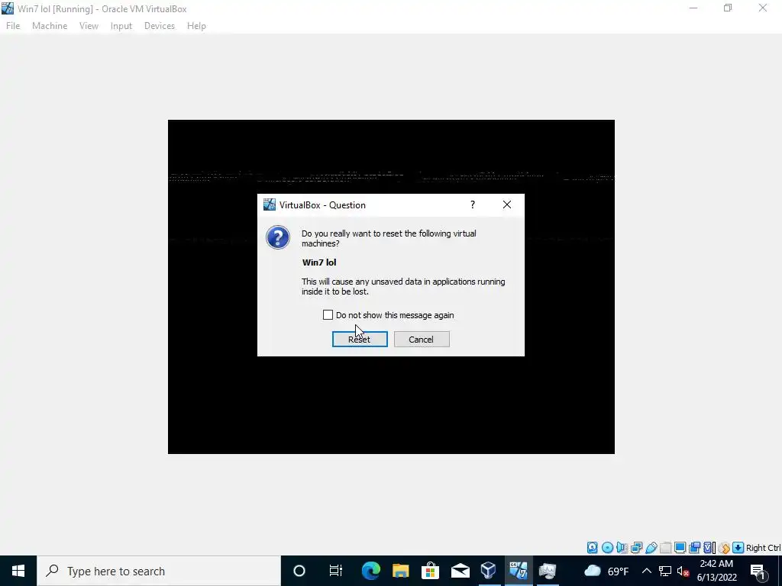782x586 pixels.
Task: Click the USB devices status icon
Action: [651, 548]
